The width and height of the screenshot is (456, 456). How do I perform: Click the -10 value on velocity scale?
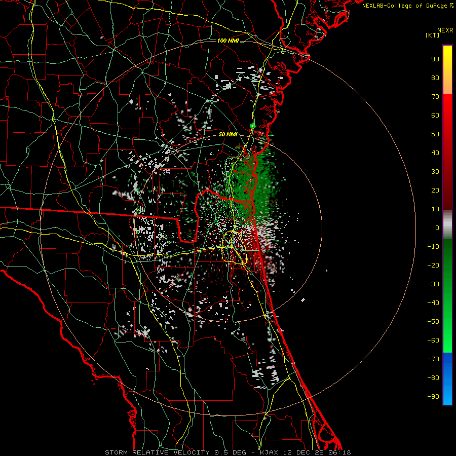(x=433, y=247)
